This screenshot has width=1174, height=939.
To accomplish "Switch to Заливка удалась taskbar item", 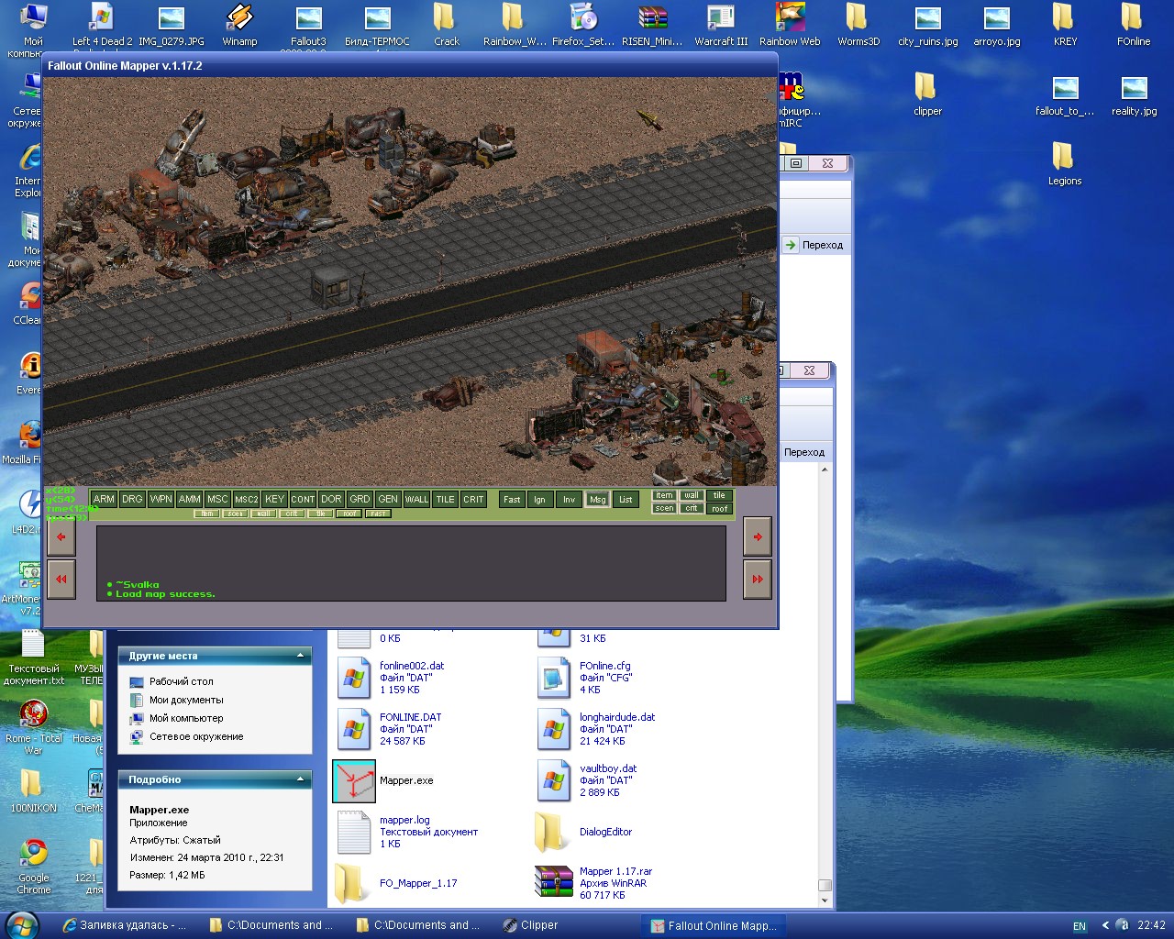I will coord(125,925).
